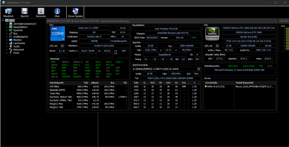Click the AVX-512 feature label
Image resolution: width=289 pixels, height=147 pixels.
tap(110, 65)
